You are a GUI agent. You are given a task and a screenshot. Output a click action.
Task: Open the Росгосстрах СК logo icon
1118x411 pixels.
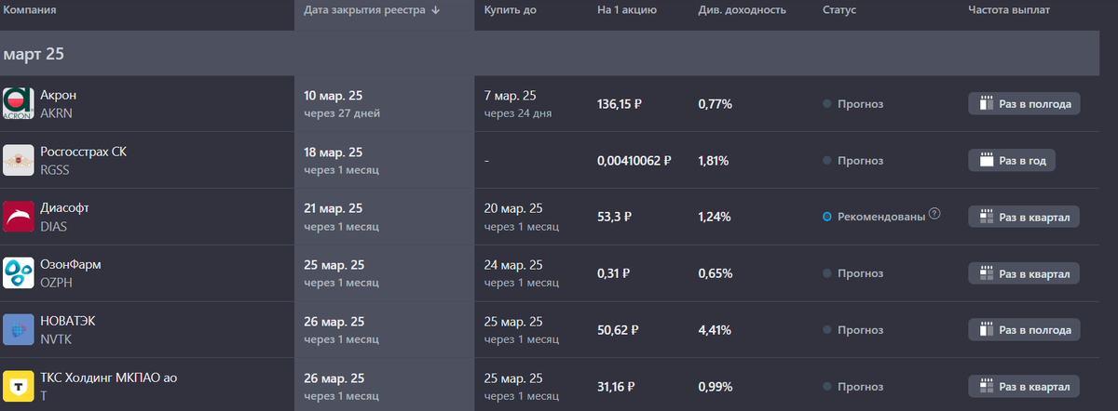(x=19, y=160)
